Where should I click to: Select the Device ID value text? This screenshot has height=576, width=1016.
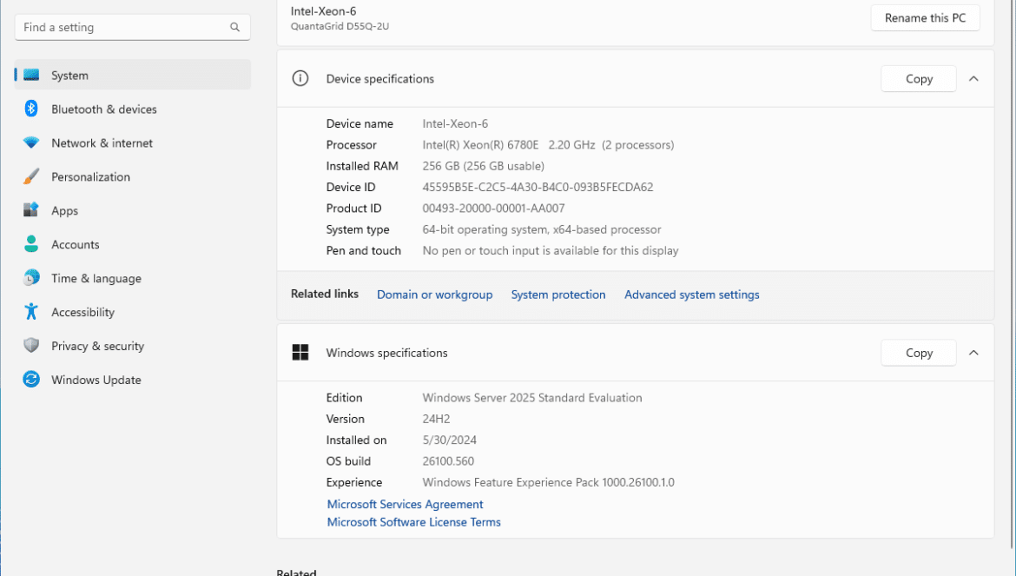(538, 187)
